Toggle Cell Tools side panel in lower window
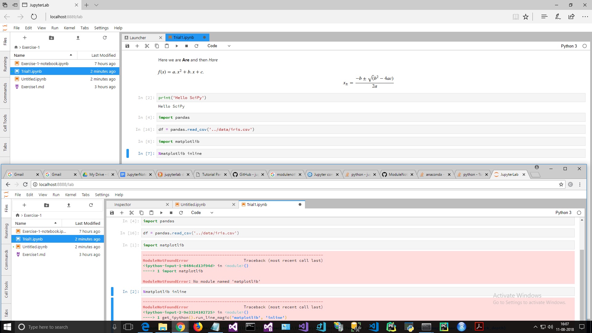The width and height of the screenshot is (592, 333). pyautogui.click(x=6, y=289)
